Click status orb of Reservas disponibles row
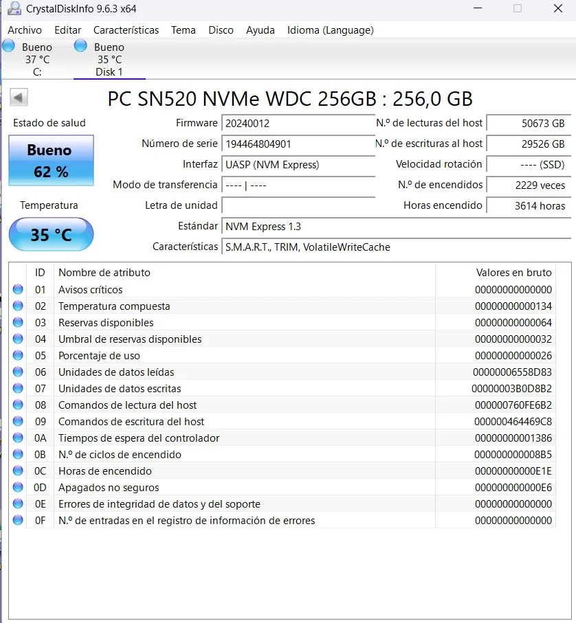The height and width of the screenshot is (623, 576). pos(18,322)
